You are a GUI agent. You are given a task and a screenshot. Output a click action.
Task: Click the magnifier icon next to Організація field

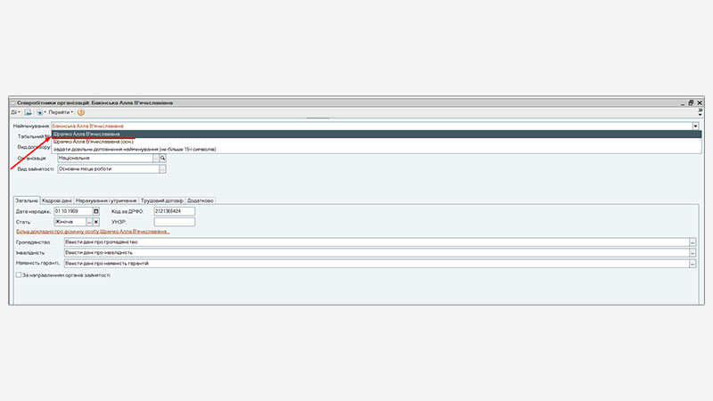tap(163, 158)
